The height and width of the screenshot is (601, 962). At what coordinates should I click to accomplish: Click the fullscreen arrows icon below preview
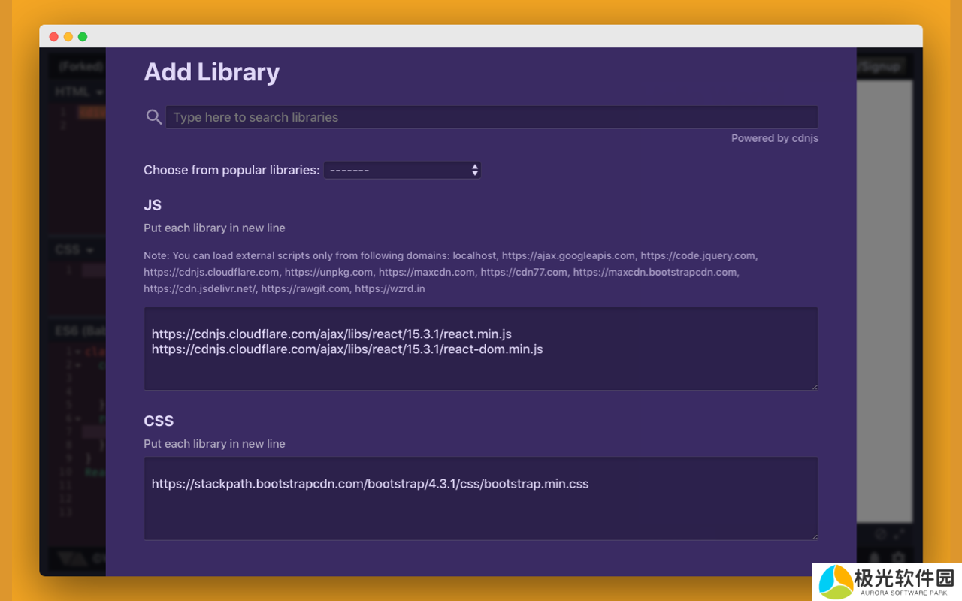[899, 535]
